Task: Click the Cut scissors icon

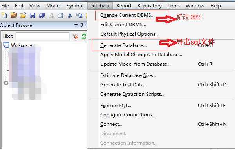Action: (70, 15)
